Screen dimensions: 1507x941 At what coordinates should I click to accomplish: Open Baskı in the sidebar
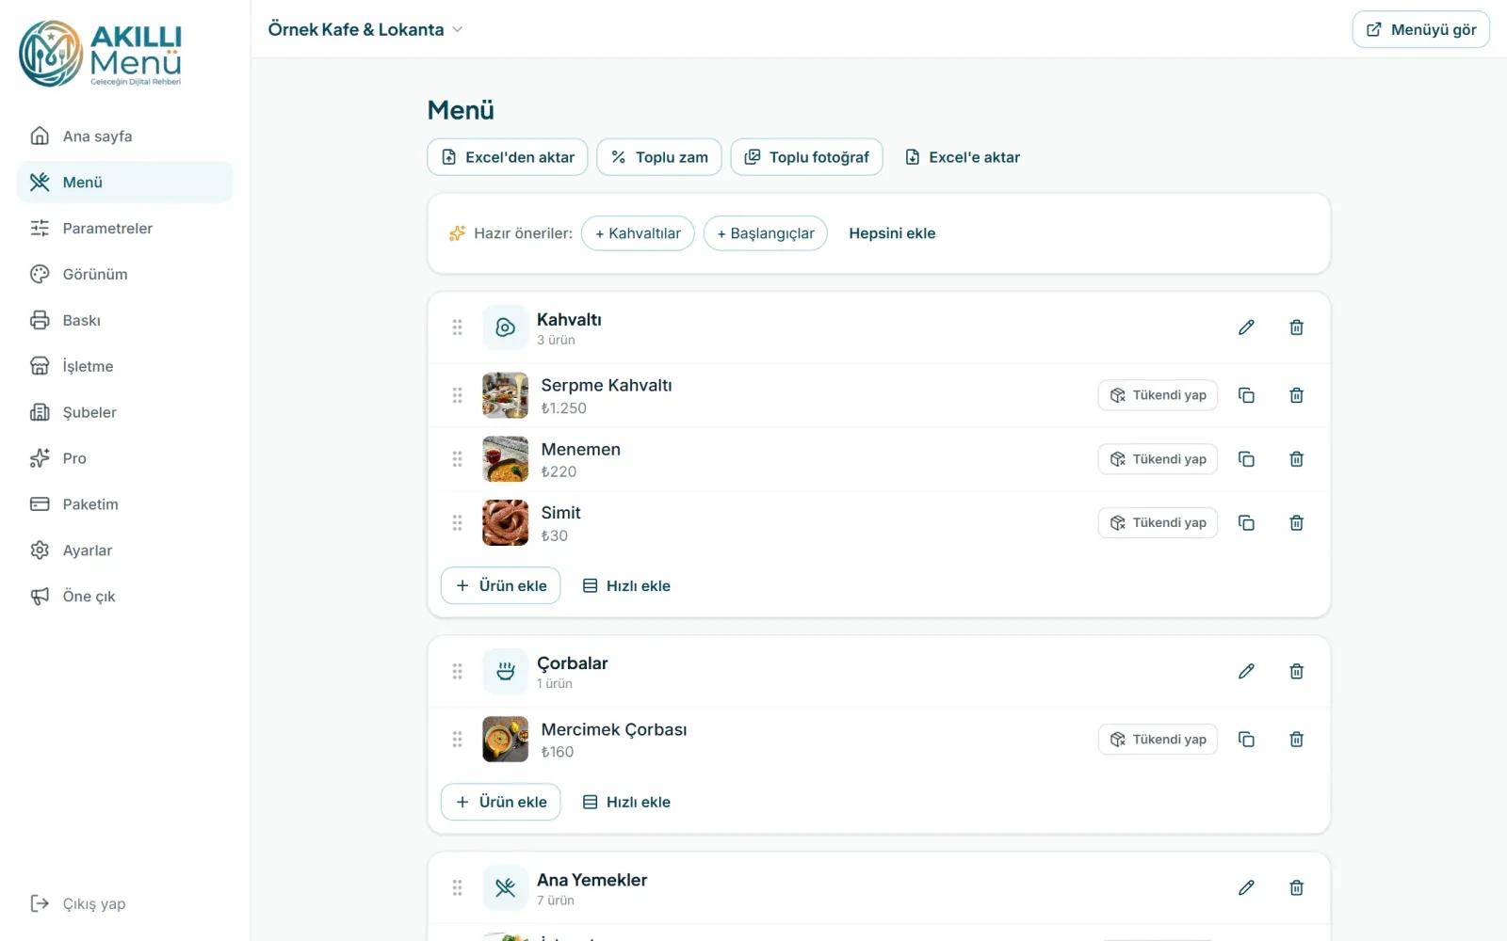pyautogui.click(x=124, y=320)
